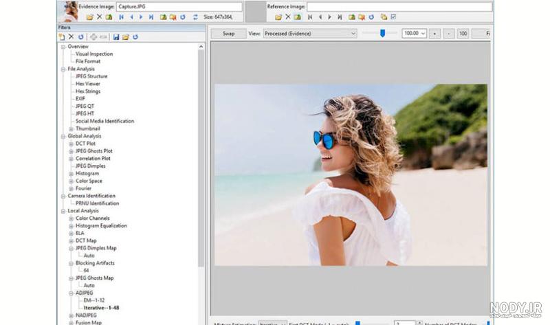Create new filter list icon
Viewport: 550px width, 325px height.
(62, 37)
